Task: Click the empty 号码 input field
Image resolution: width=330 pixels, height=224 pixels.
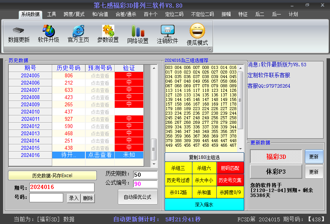Action: (x=46, y=197)
